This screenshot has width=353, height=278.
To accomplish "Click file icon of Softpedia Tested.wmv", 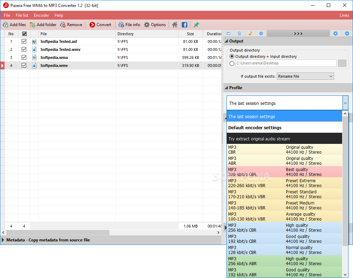I will (34, 49).
